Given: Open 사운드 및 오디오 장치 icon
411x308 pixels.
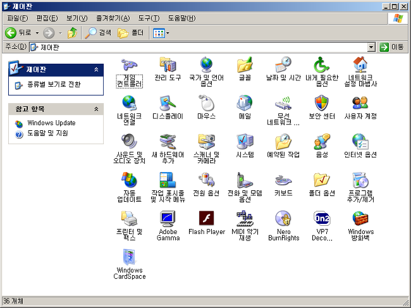Looking at the screenshot, I should (x=129, y=142).
